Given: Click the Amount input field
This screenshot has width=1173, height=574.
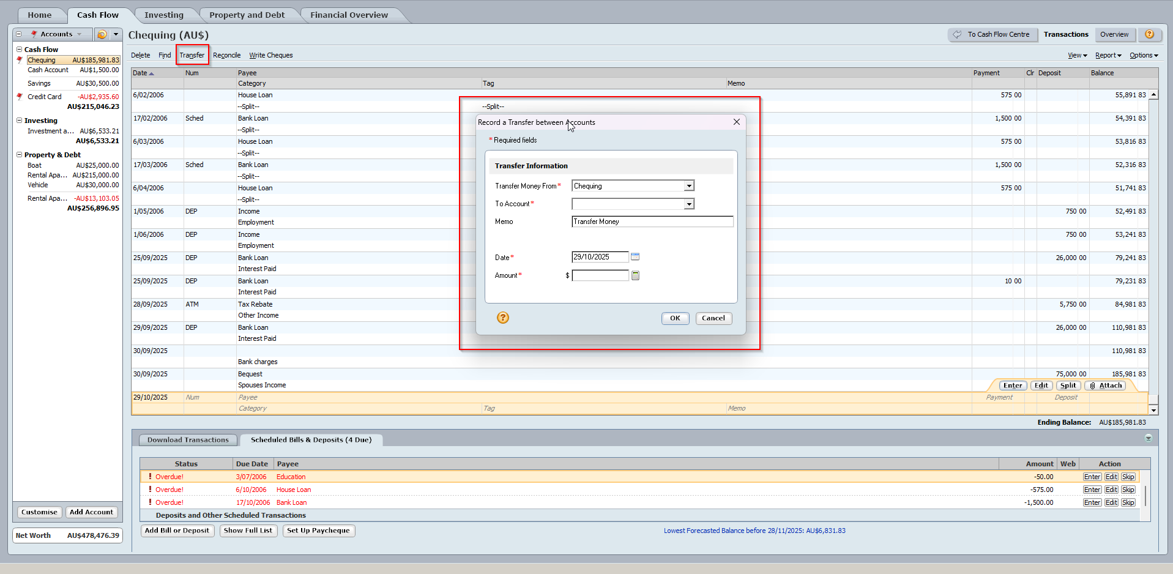Looking at the screenshot, I should coord(600,275).
